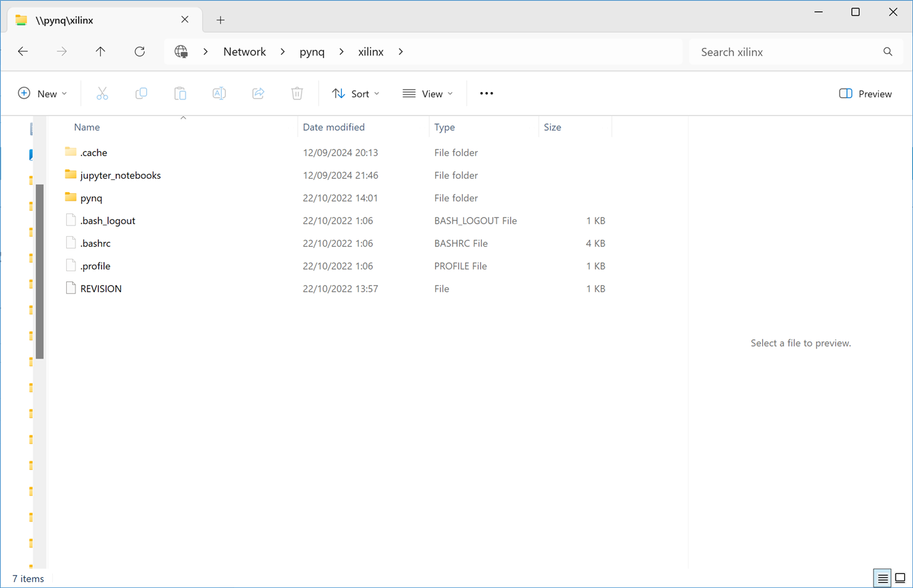Click the date 22/10/2022 14:01
Viewport: 913px width, 588px height.
340,198
